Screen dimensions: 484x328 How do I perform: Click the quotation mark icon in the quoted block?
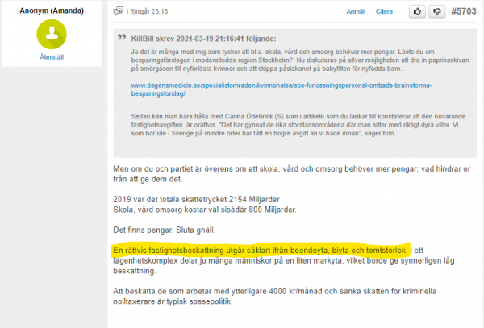(x=122, y=38)
